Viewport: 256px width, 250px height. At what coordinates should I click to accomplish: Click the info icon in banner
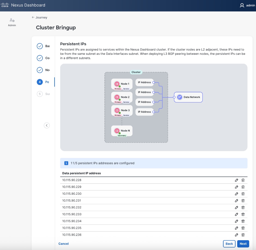66,163
